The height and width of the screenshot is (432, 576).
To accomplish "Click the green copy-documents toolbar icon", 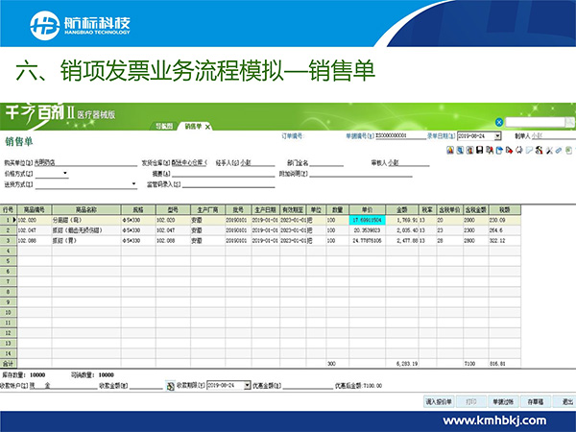I will [568, 151].
